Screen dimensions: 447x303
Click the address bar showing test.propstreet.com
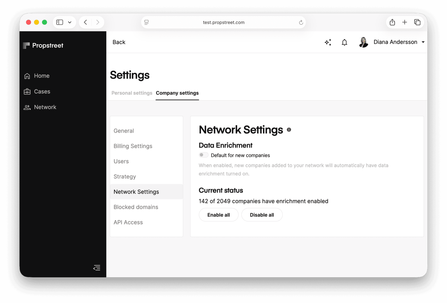(x=223, y=22)
